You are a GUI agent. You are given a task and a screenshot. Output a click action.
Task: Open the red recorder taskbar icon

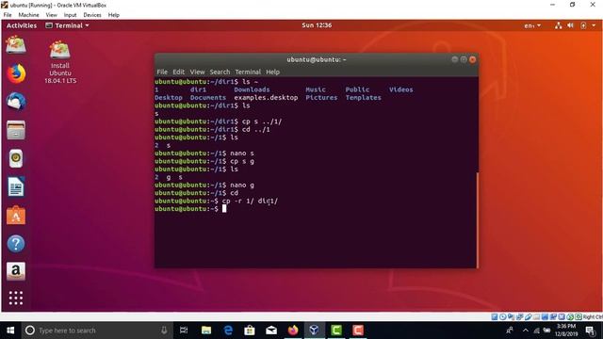(358, 331)
